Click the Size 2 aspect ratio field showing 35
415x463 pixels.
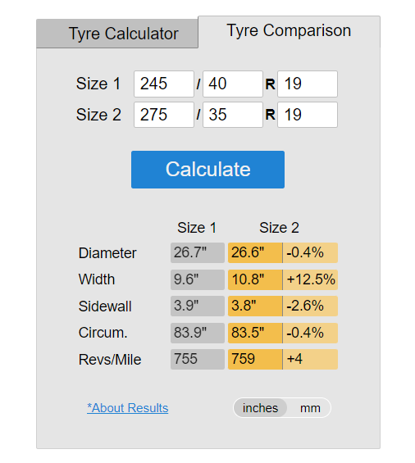(233, 115)
